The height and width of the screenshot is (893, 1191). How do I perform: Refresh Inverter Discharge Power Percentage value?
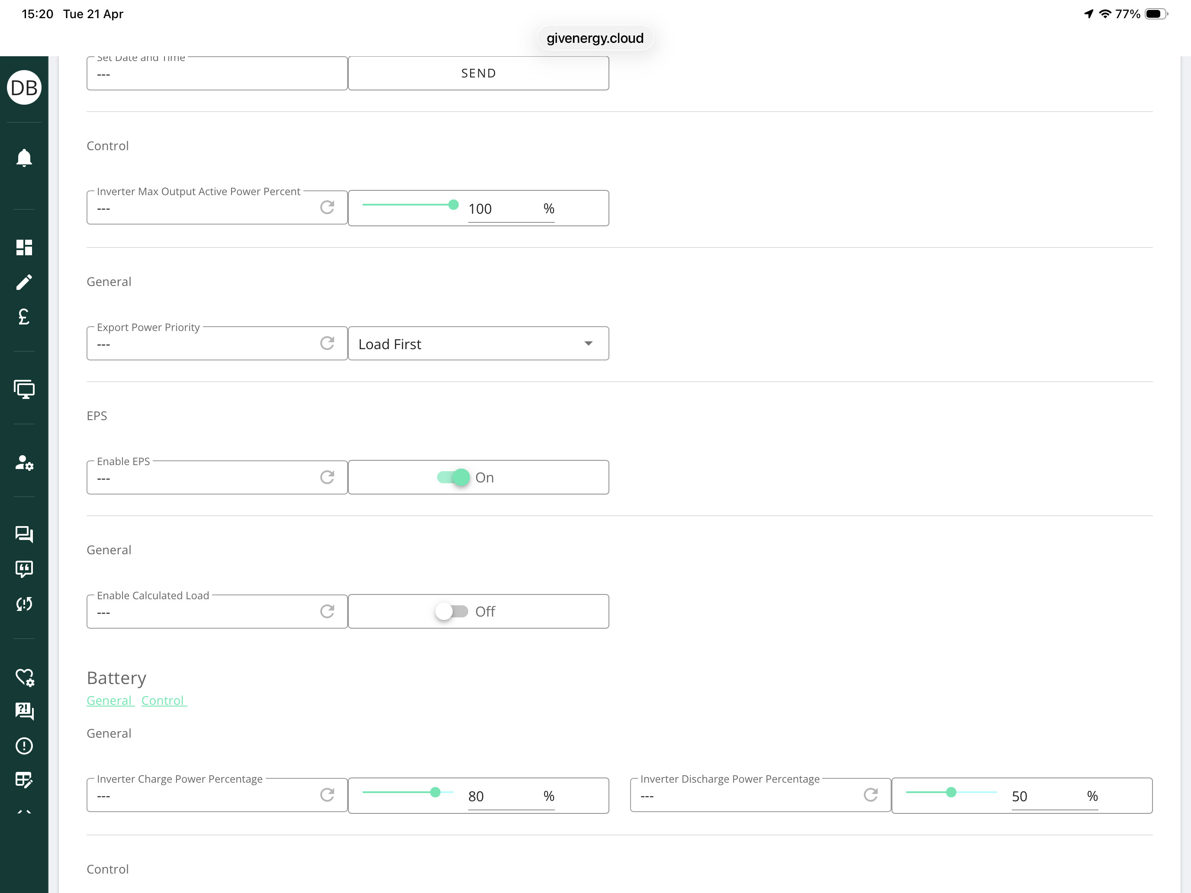[x=871, y=794]
